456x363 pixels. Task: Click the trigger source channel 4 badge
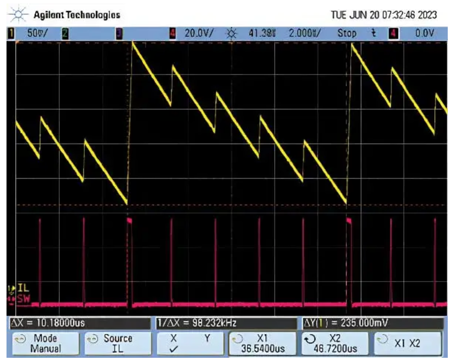tap(393, 33)
